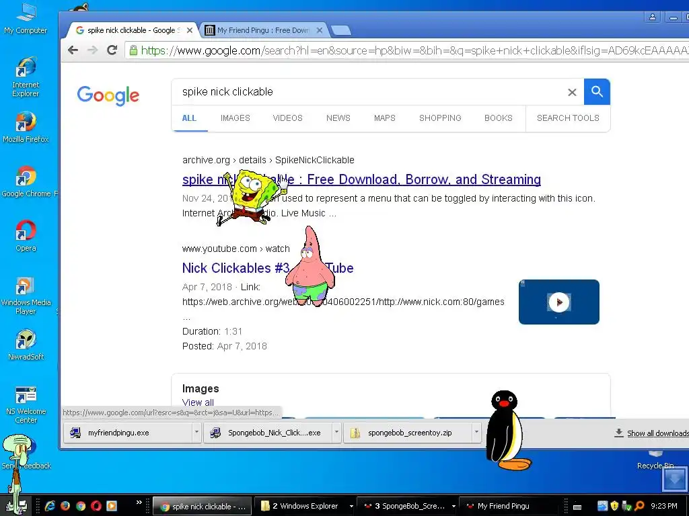Clear the search box with X icon

tap(572, 92)
